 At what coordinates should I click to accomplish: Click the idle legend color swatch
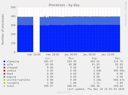point(4,65)
